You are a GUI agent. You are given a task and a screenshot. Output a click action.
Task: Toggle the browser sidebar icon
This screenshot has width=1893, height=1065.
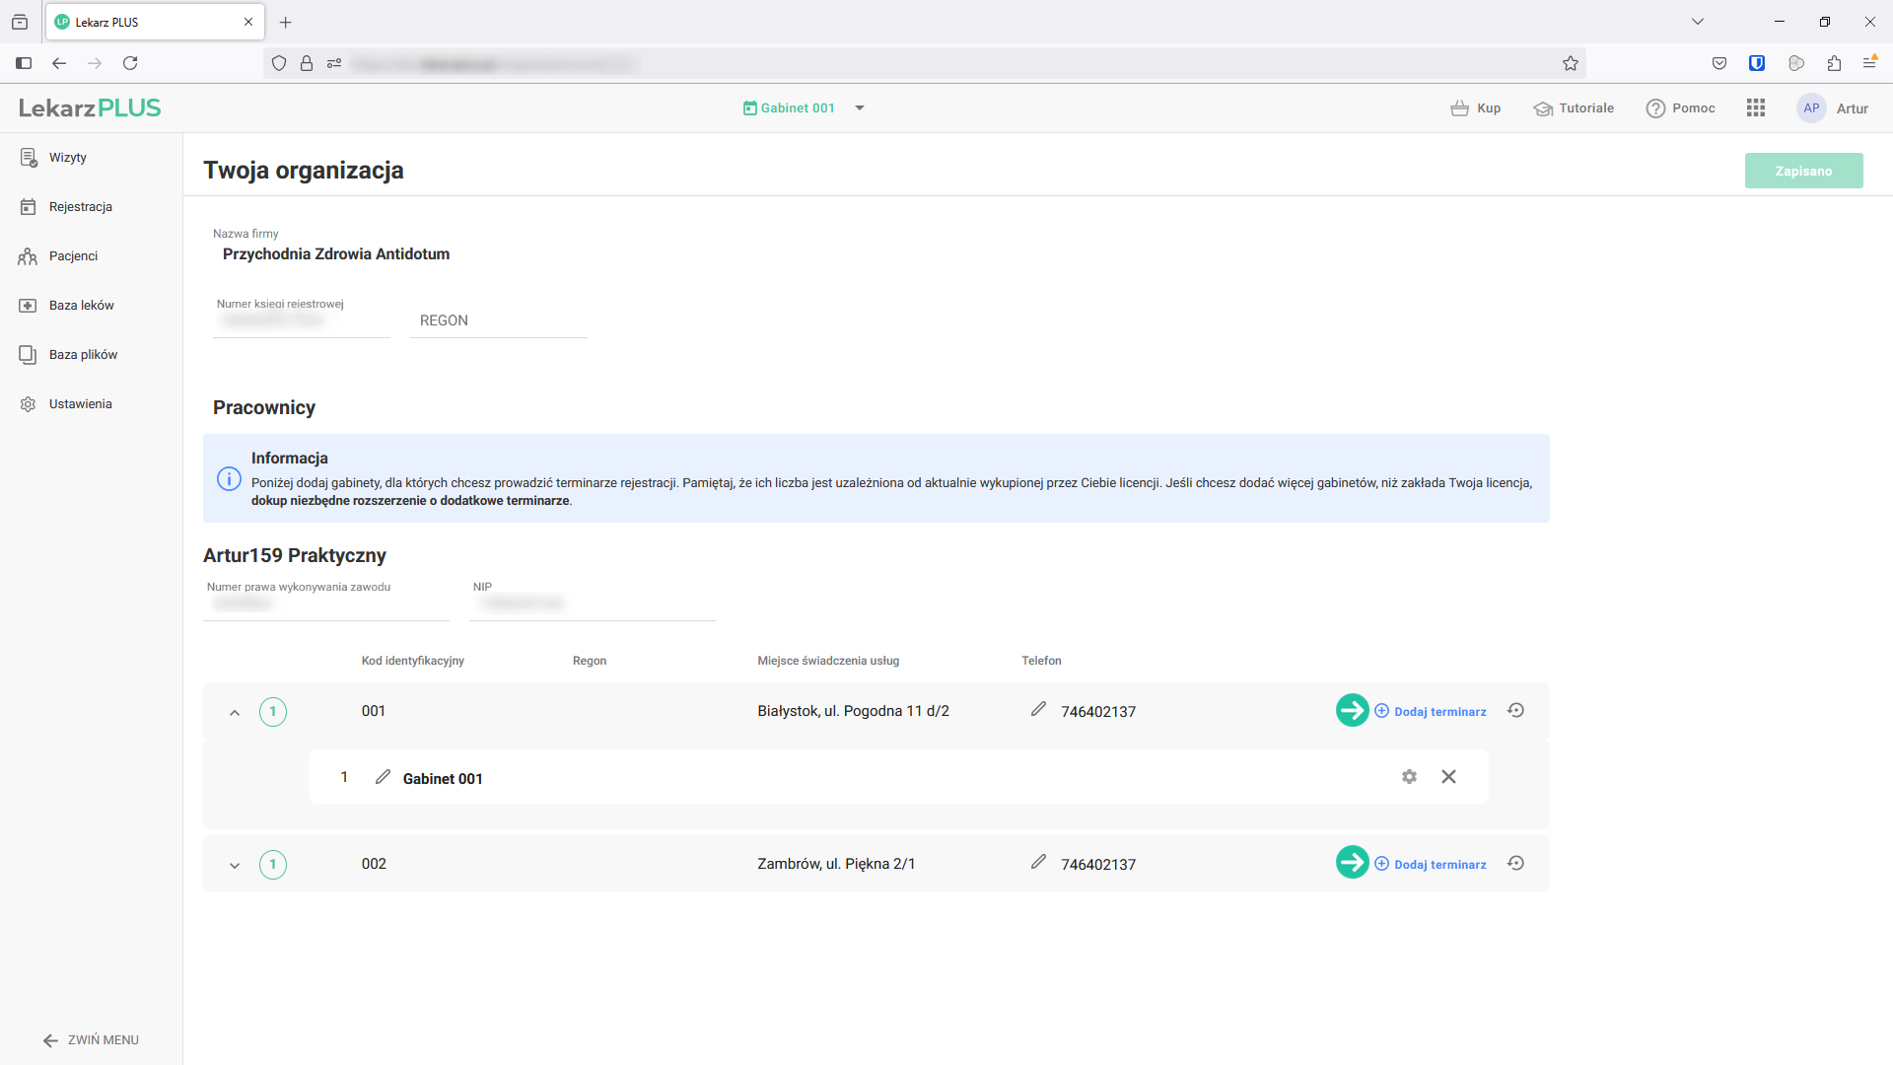click(24, 63)
